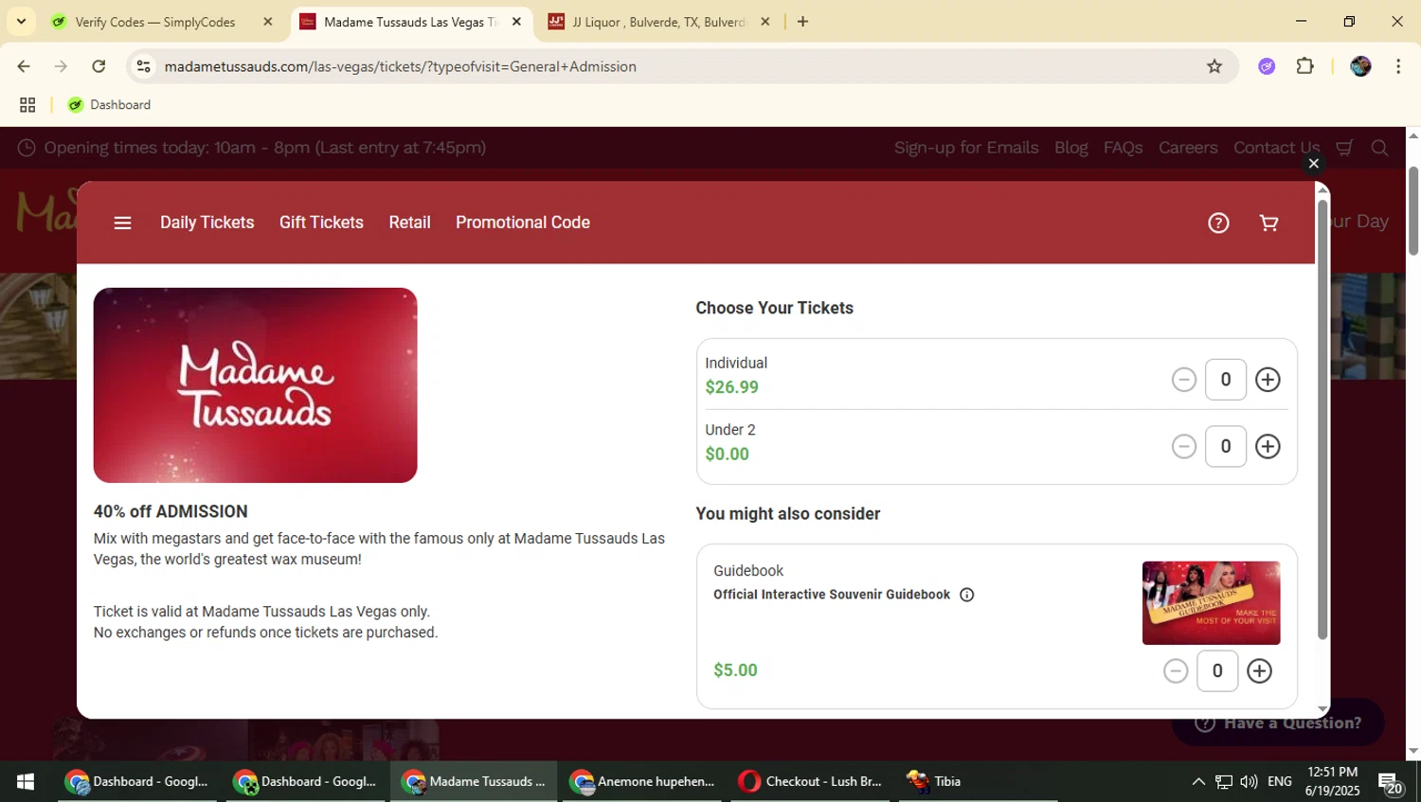
Task: Open Promotional Code tab
Action: (523, 223)
